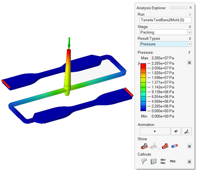Viewport: 197px width, 171px height.
Task: Click the Min/Max callouts button
Action: (x=163, y=161)
